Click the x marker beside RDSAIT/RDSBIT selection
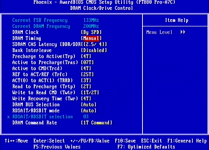This screenshot has height=150, width=209. tap(8, 117)
